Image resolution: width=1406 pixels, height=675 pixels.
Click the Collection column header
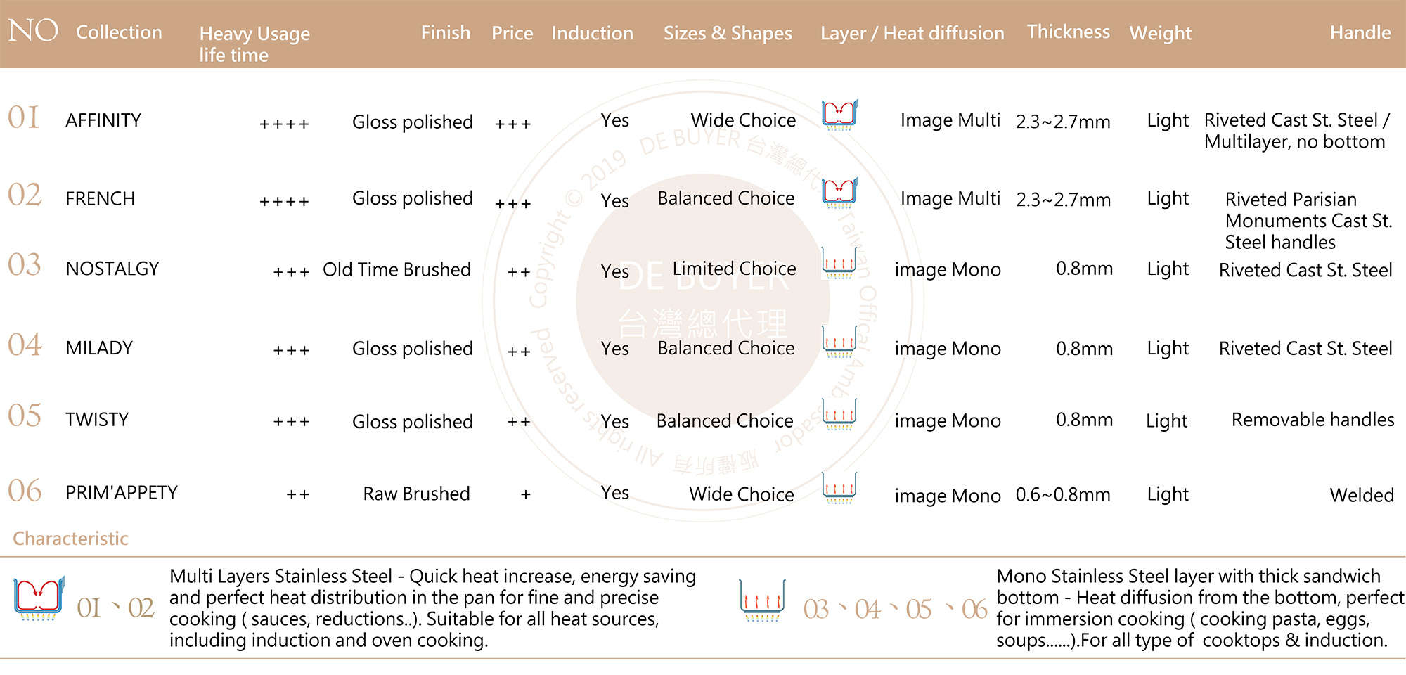119,32
